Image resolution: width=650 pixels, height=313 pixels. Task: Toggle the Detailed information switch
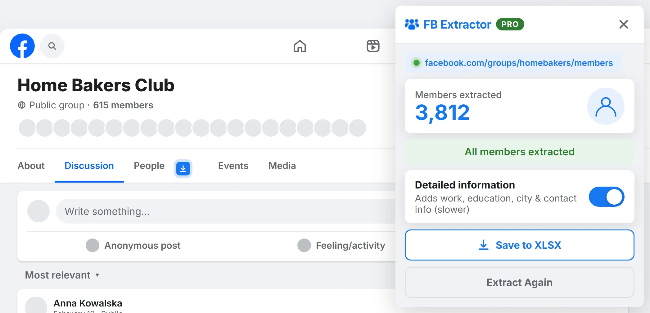click(607, 197)
